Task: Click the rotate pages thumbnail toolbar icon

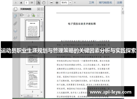Action: pos(39,15)
